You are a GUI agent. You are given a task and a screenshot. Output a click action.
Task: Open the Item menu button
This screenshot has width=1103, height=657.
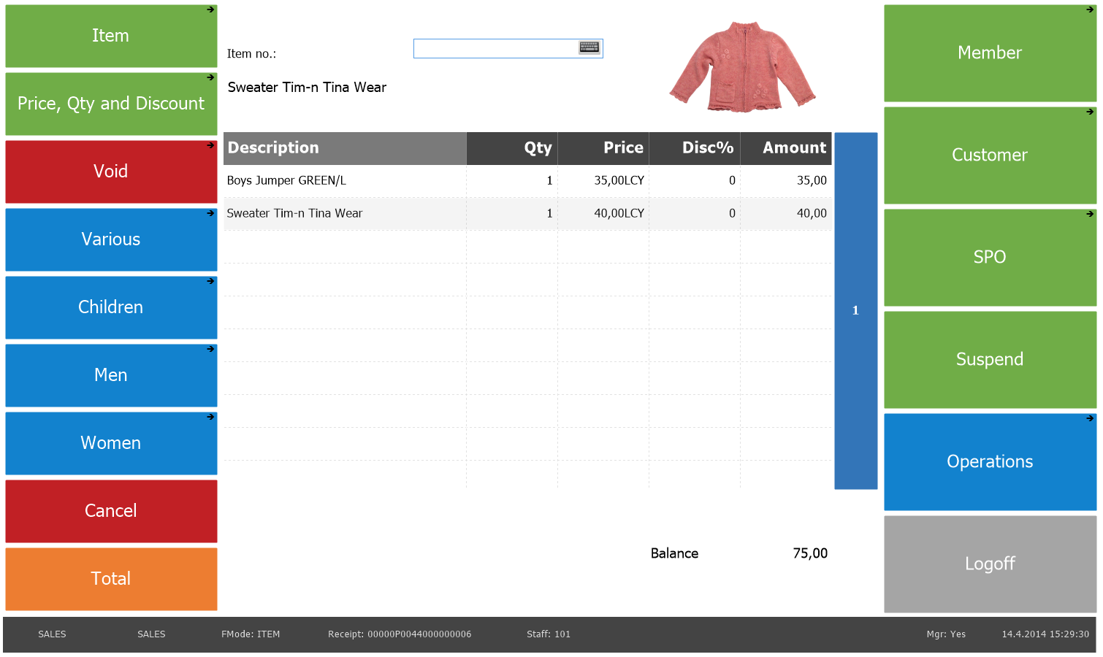coord(111,36)
